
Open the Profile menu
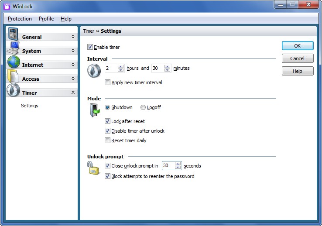(46, 19)
